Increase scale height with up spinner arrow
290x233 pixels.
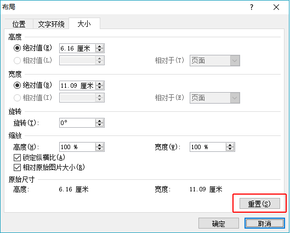[x=100, y=145]
